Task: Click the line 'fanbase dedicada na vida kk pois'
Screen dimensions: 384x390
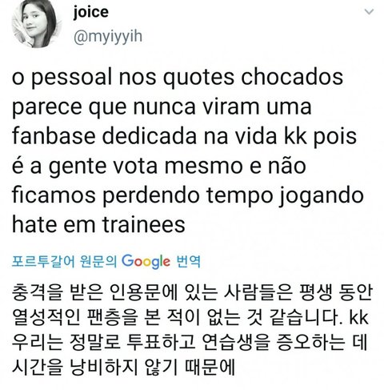Action: tap(184, 137)
